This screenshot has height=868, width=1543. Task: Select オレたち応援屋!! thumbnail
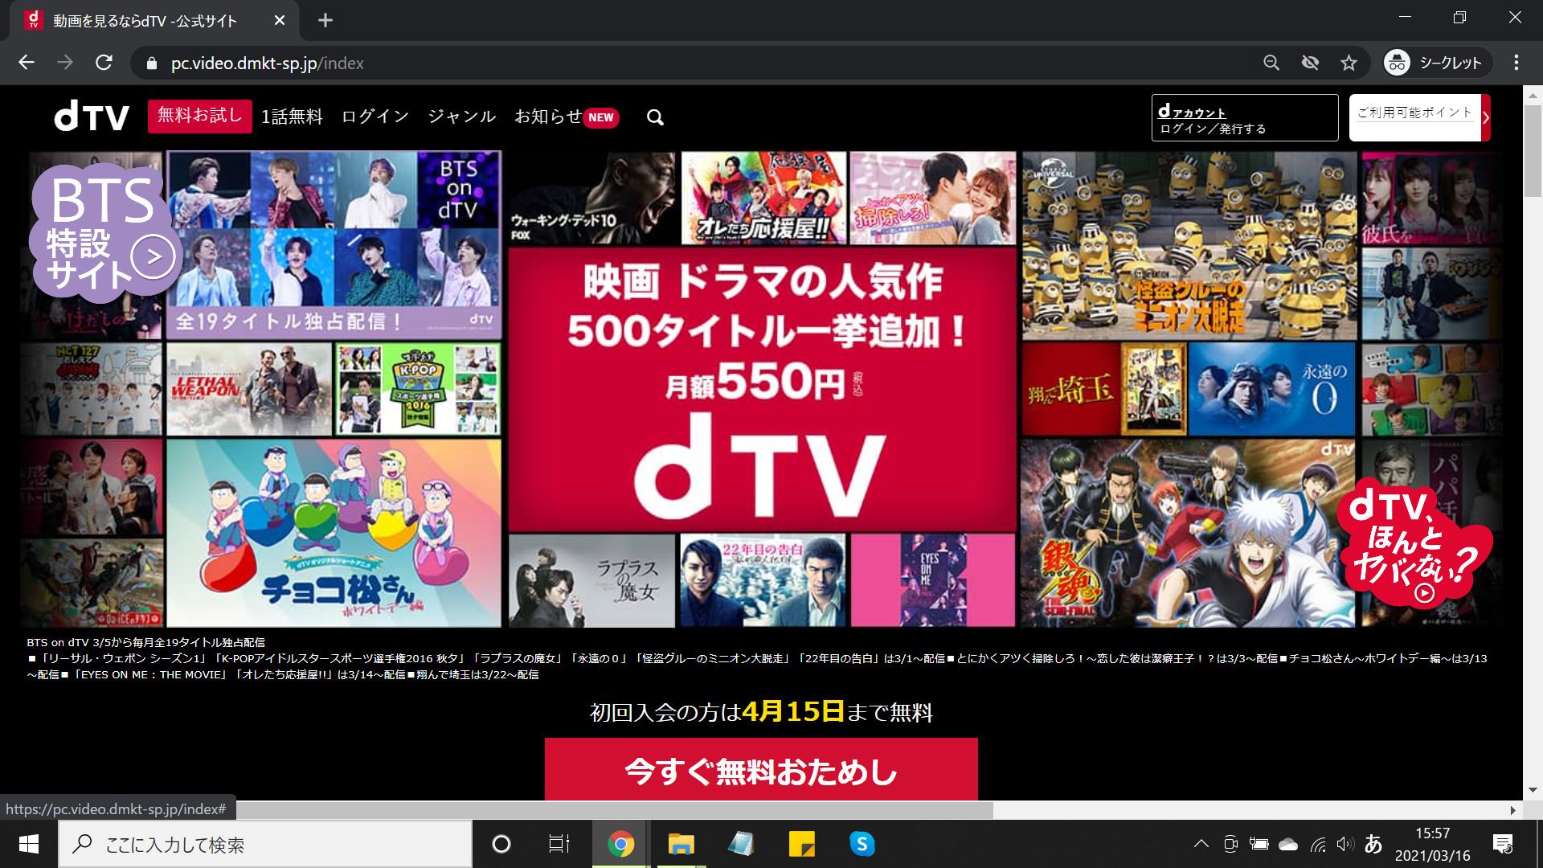(763, 198)
